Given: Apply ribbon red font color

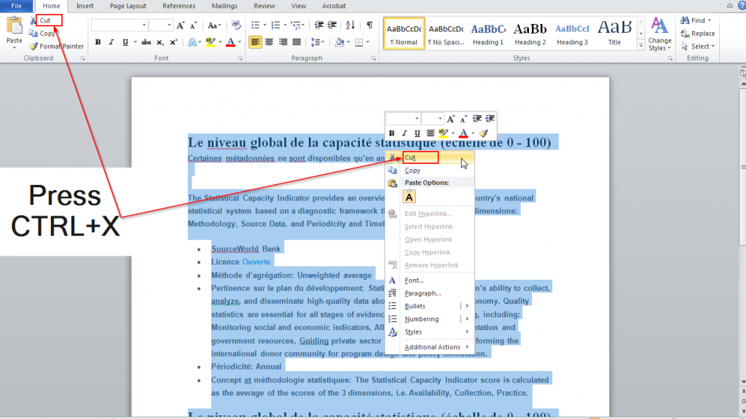Looking at the screenshot, I should (231, 42).
